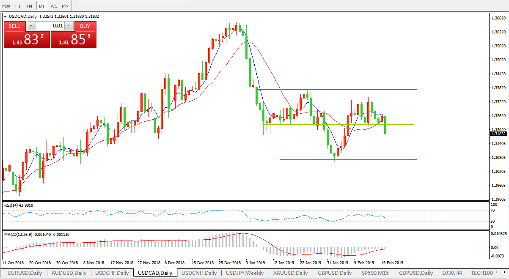Image resolution: width=509 pixels, height=279 pixels.
Task: Select the H4 timeframe button
Action: pos(29,6)
